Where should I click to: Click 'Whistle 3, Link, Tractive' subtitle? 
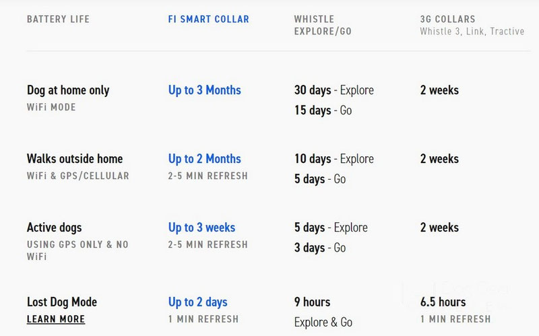472,31
